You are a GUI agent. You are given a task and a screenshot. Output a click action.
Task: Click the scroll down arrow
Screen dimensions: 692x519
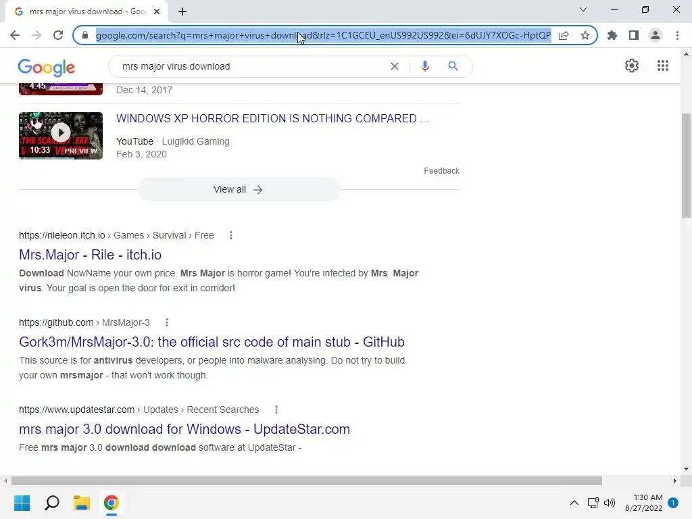point(686,469)
